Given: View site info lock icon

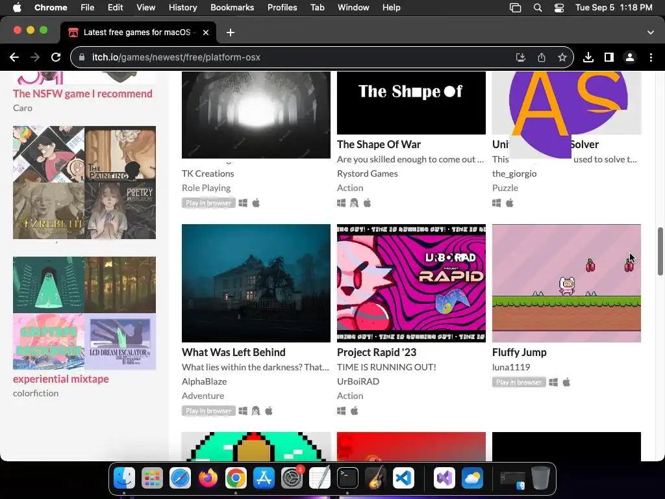Looking at the screenshot, I should click(82, 57).
